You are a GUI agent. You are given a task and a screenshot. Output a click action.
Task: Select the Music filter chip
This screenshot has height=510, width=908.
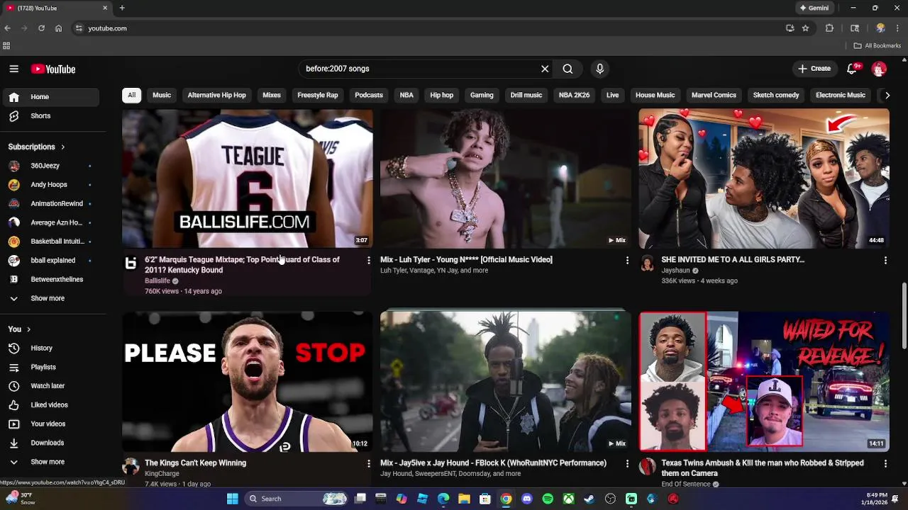[x=162, y=95]
